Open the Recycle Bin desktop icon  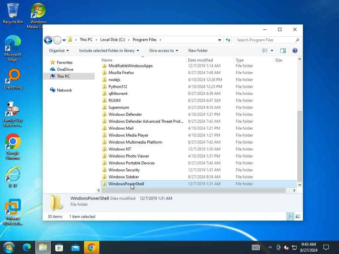[x=13, y=13]
